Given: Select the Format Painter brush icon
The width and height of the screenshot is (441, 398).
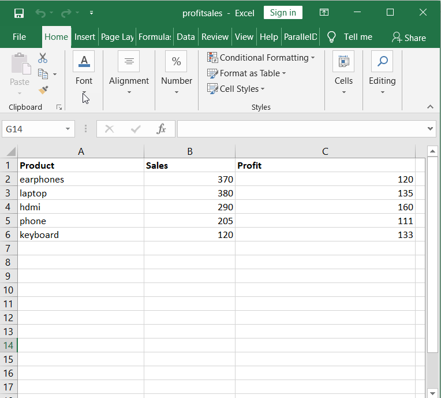Looking at the screenshot, I should tap(43, 90).
